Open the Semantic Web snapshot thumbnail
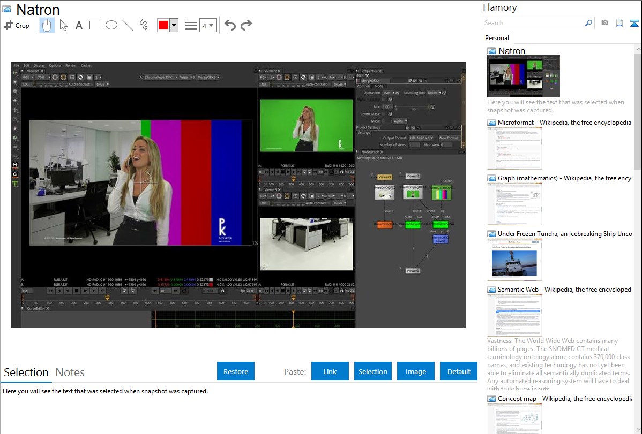642x434 pixels. [514, 315]
